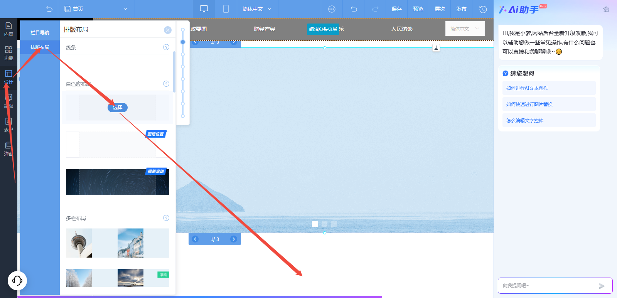Click the download arrow icon on banner

[x=436, y=48]
